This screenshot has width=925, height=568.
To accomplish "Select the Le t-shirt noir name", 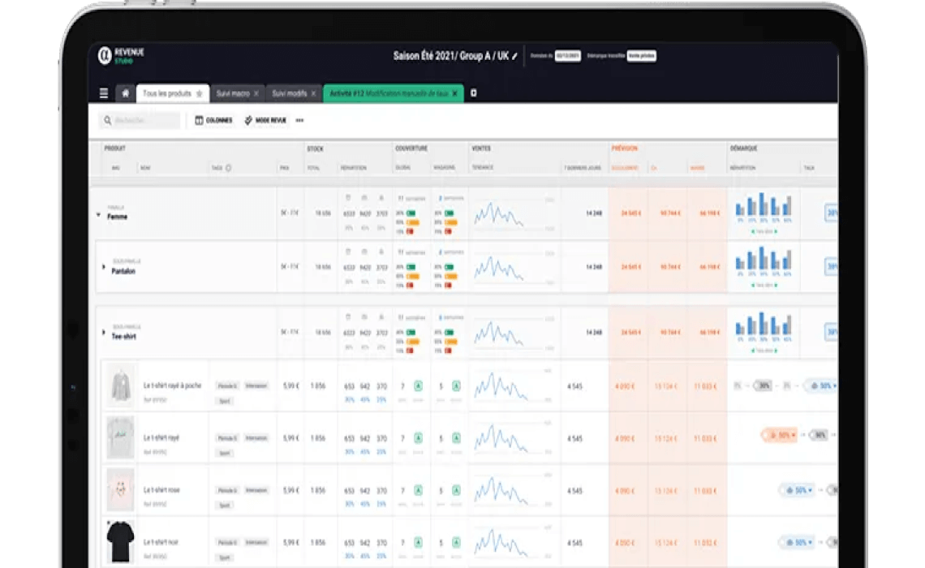I will (161, 542).
